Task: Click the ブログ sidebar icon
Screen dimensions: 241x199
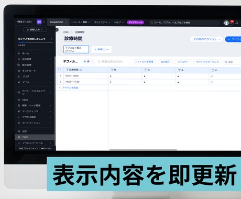Action: [x=19, y=76]
